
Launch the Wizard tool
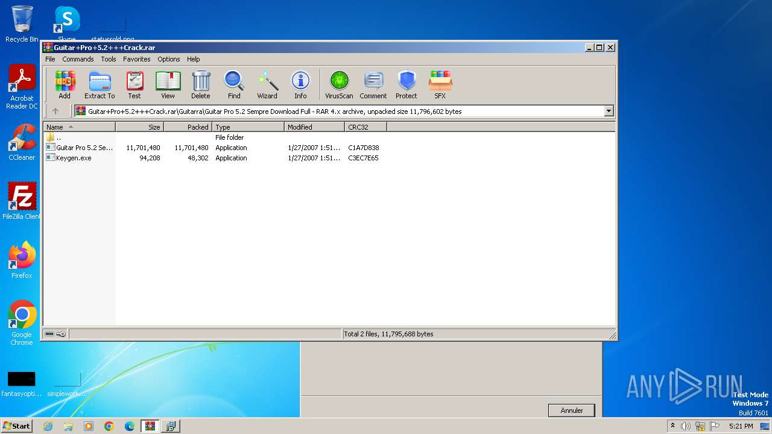click(267, 84)
